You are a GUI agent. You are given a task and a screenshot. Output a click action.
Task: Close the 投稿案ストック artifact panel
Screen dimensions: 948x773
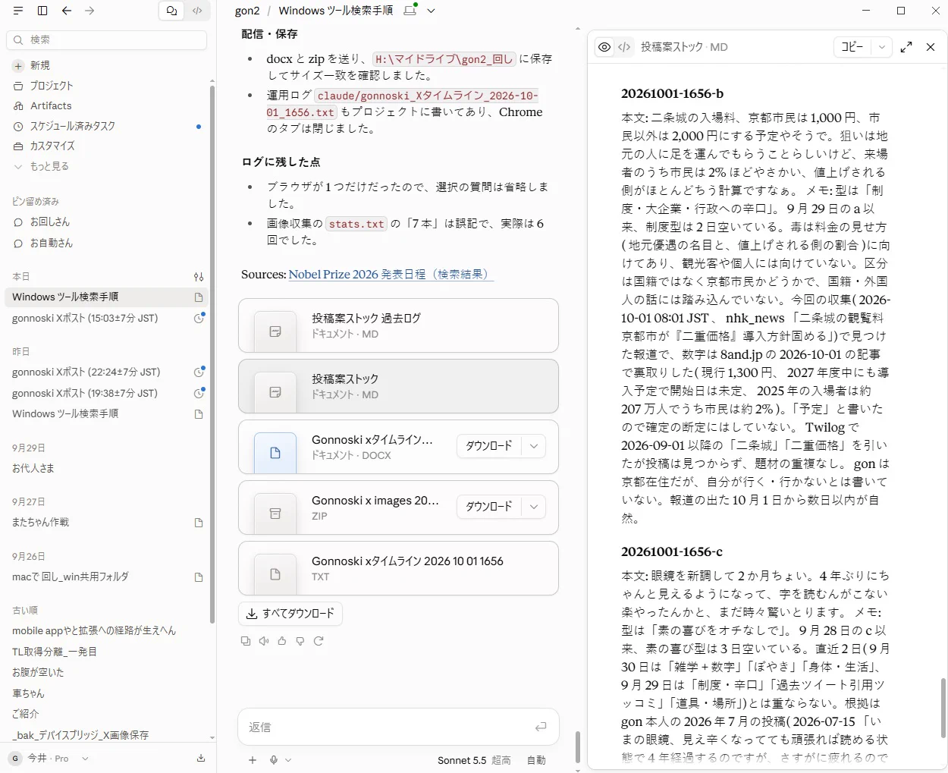click(931, 47)
